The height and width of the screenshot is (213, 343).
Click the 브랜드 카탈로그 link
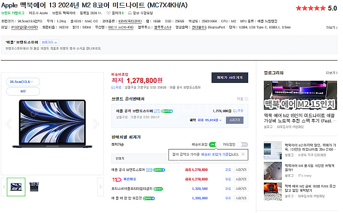pyautogui.click(x=13, y=13)
